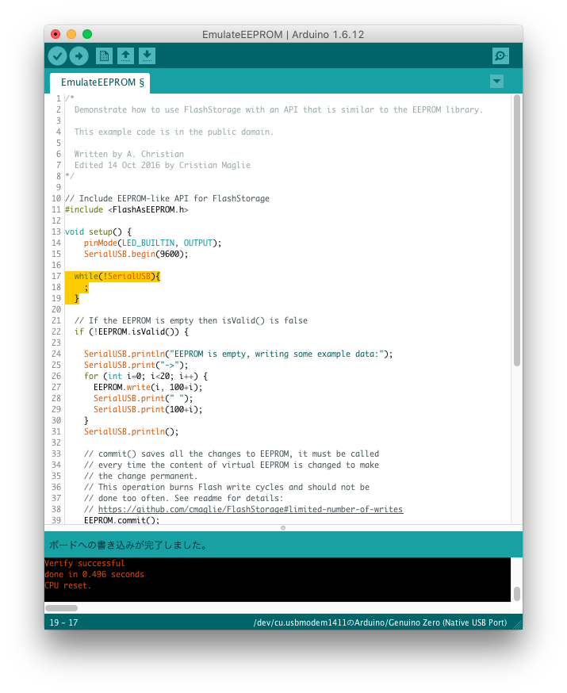Click the upload complete status message
Image resolution: width=567 pixels, height=693 pixels.
(x=128, y=545)
